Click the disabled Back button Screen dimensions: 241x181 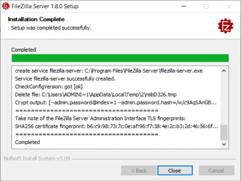[139, 171]
